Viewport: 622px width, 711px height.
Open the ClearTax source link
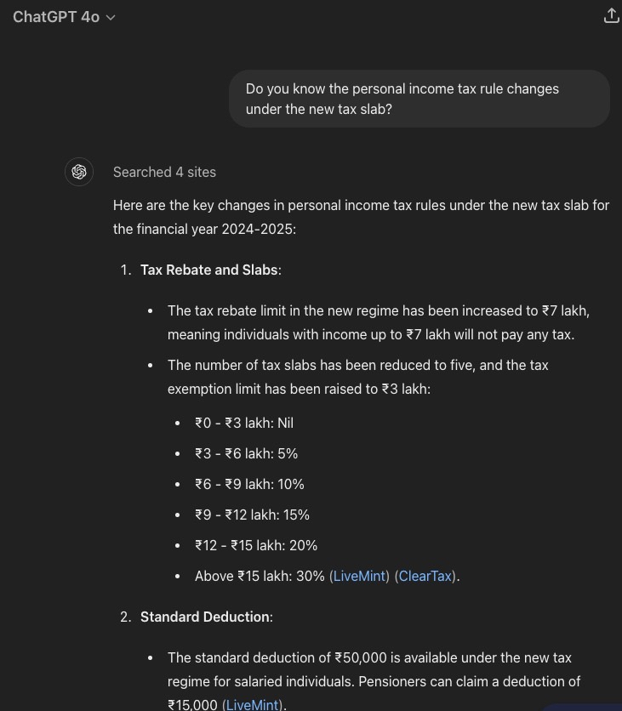(425, 576)
